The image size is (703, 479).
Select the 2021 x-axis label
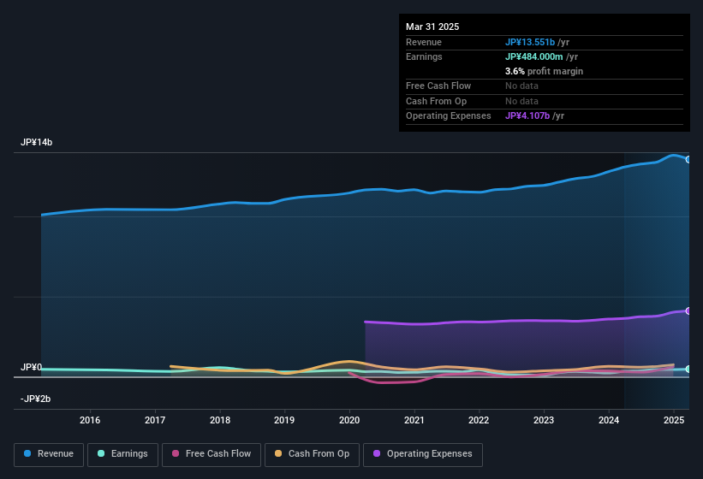tap(414, 420)
